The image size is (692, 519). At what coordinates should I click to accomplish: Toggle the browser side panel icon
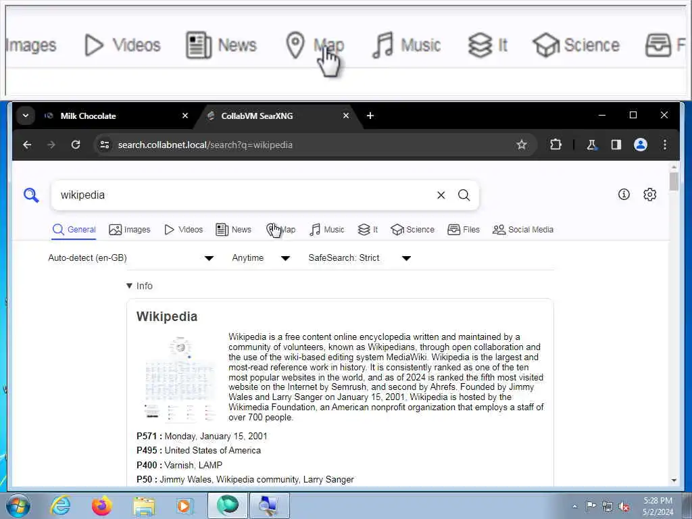pos(616,145)
